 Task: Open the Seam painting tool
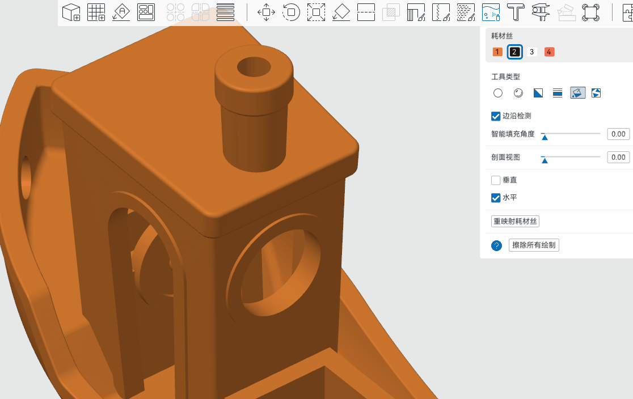(441, 12)
